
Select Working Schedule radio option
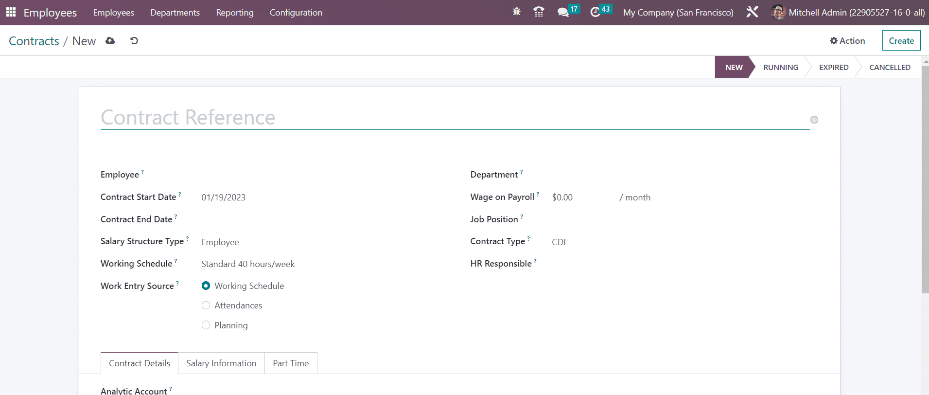coord(206,286)
